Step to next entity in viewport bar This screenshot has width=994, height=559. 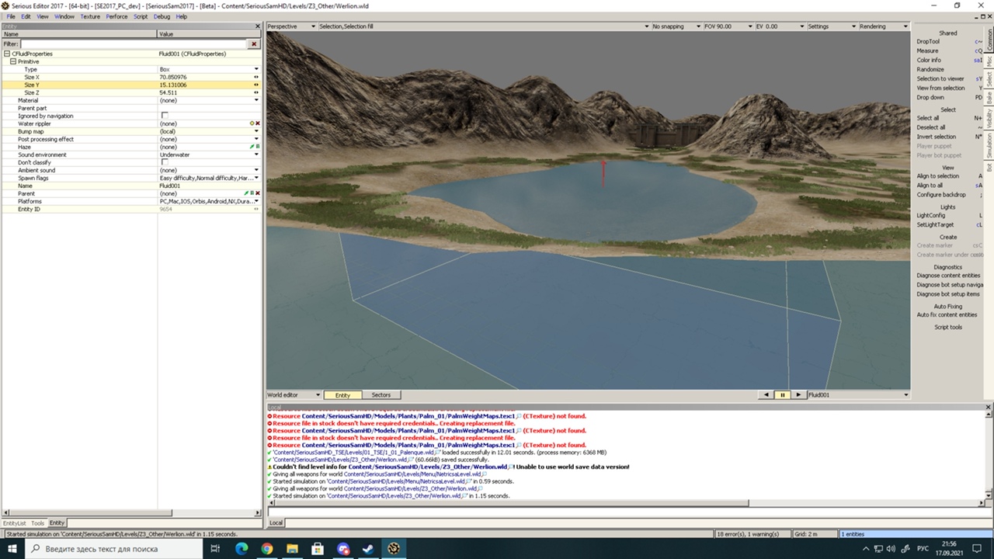[798, 395]
